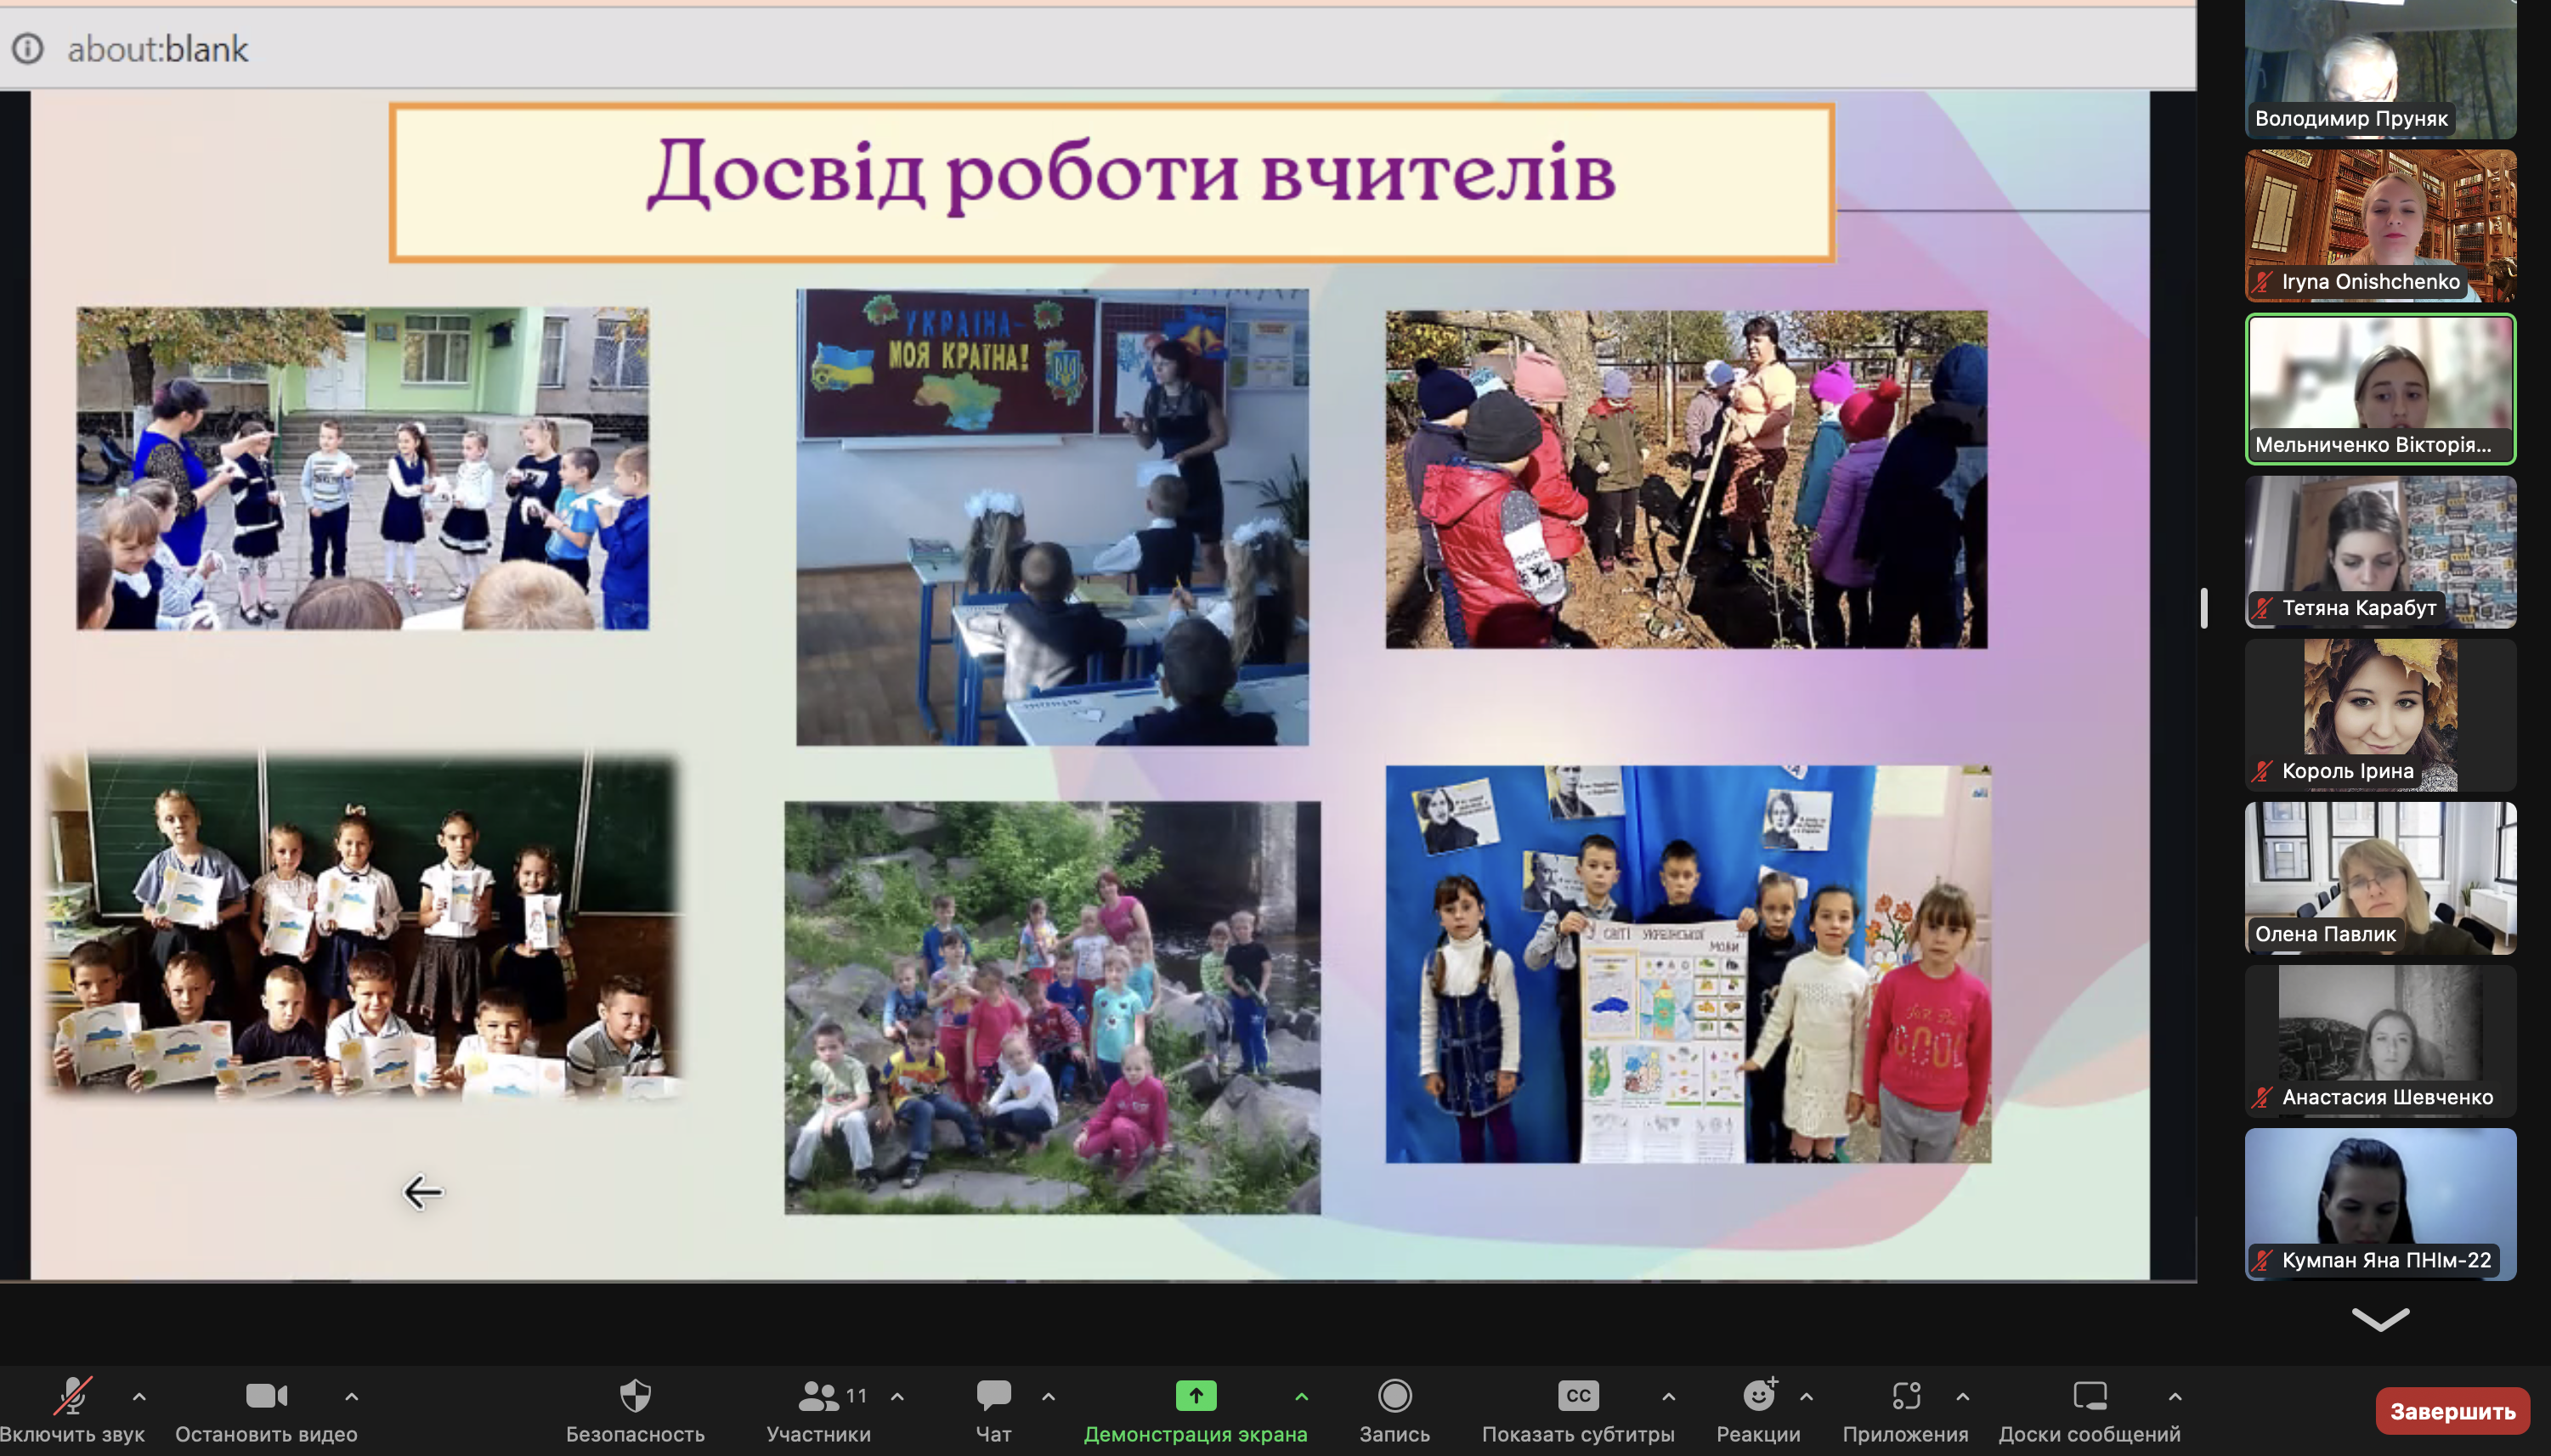Image resolution: width=2551 pixels, height=1456 pixels.
Task: Click Демонстрация экрана share screen icon
Action: [x=1196, y=1395]
